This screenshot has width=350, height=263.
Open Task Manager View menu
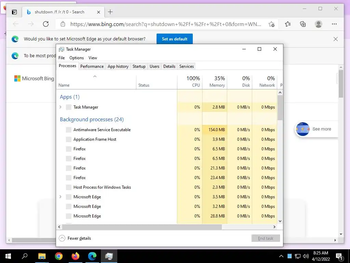pyautogui.click(x=93, y=58)
